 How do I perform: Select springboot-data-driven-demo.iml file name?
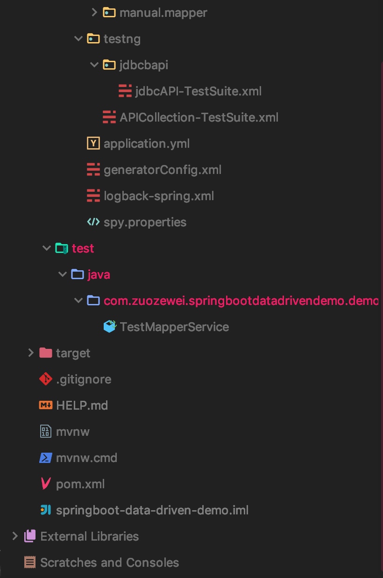152,510
